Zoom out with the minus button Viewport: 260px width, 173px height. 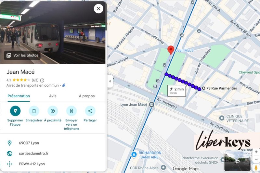click(256, 159)
